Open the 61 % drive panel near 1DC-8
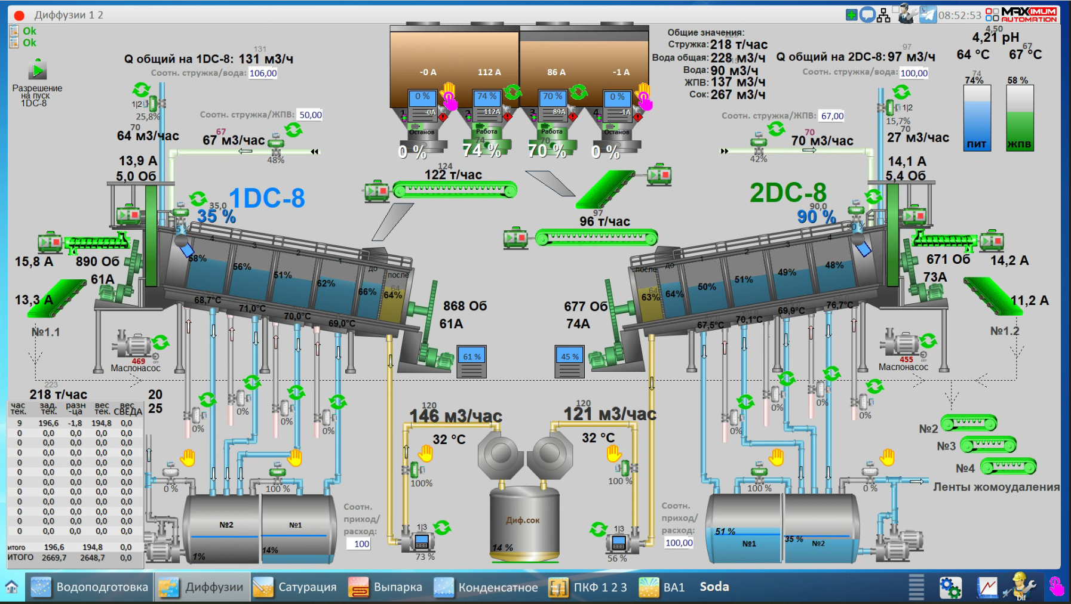Viewport: 1071px width, 604px height. (x=471, y=361)
